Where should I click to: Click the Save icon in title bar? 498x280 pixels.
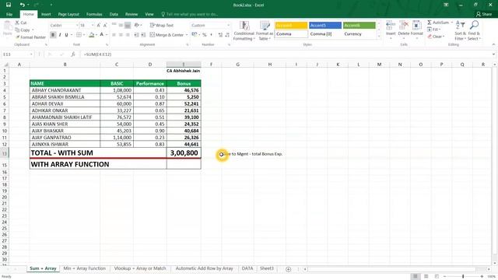coord(9,5)
